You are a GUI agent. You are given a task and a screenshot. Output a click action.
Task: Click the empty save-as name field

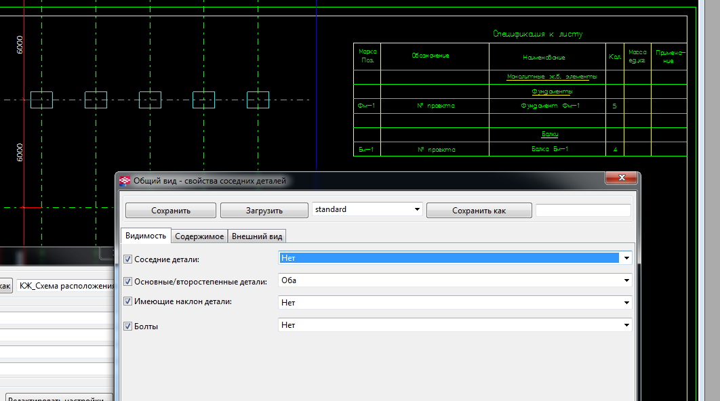[x=583, y=211]
